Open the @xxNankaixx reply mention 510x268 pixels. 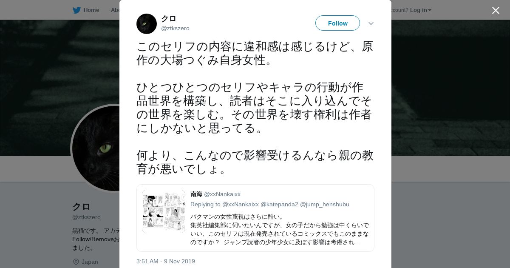click(x=241, y=205)
